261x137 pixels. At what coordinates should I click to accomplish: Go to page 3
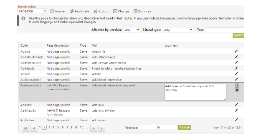click(49, 127)
